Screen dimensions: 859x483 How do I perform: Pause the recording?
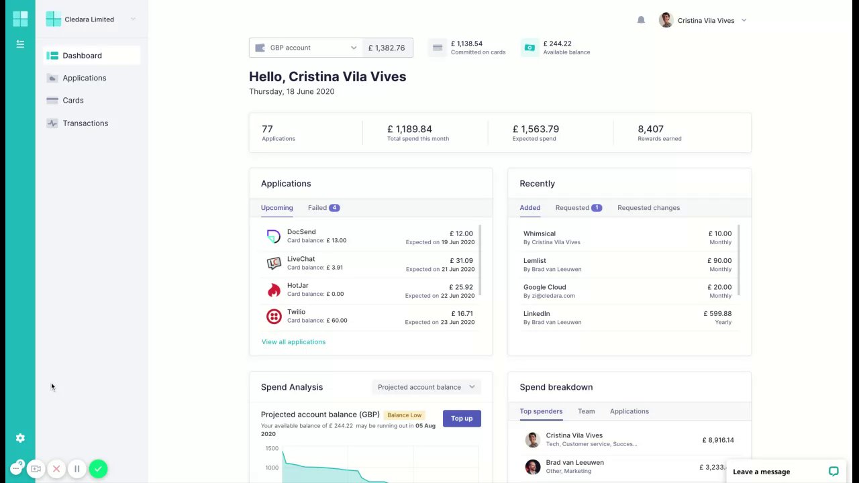[77, 469]
